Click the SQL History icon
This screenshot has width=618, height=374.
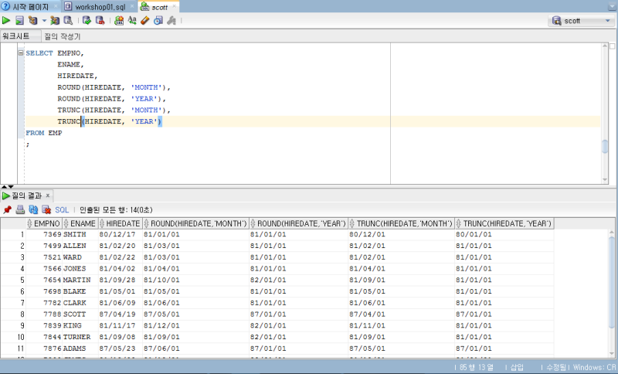[158, 21]
